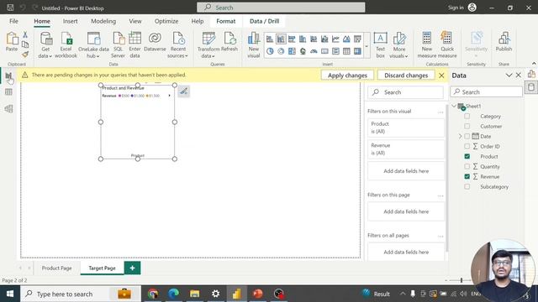The image size is (538, 302).
Task: Switch to the Insert ribbon tab
Action: 70,21
